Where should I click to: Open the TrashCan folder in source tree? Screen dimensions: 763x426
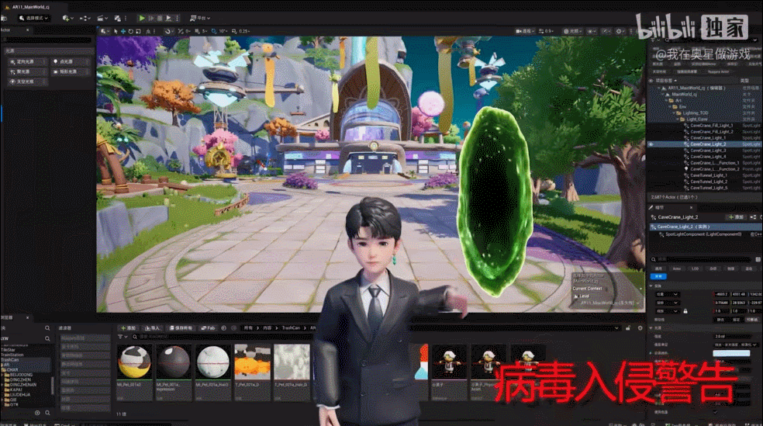pyautogui.click(x=11, y=360)
